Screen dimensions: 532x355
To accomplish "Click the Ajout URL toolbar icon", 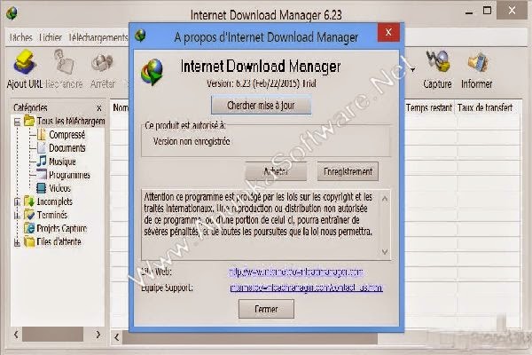I will point(24,63).
